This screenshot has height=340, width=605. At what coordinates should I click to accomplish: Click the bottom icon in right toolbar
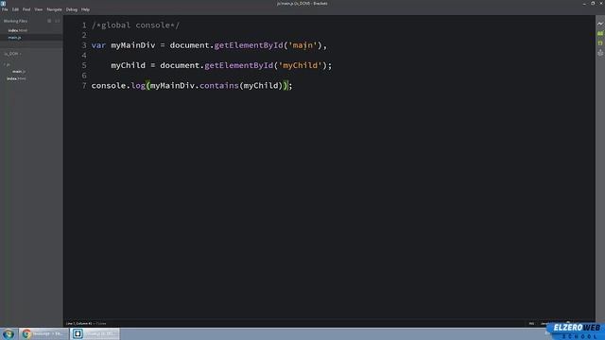pyautogui.click(x=600, y=53)
